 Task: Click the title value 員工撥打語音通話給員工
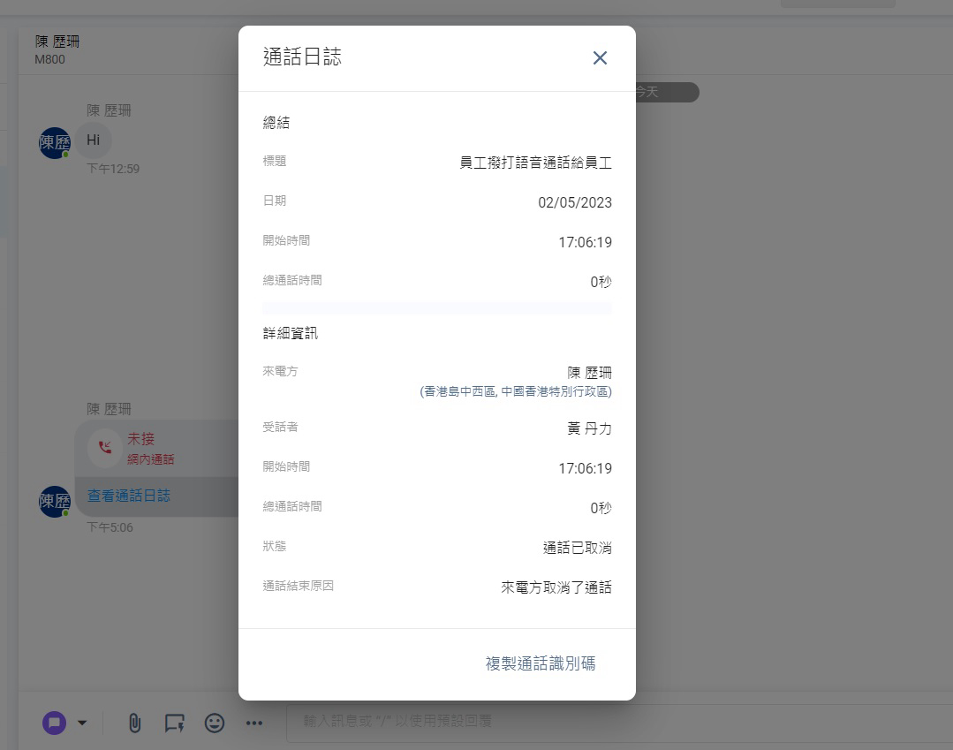point(535,163)
